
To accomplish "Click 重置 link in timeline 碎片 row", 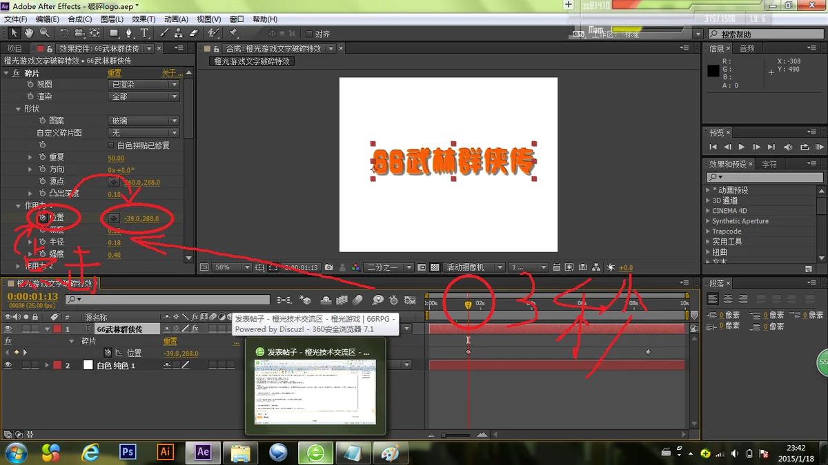I will 170,341.
